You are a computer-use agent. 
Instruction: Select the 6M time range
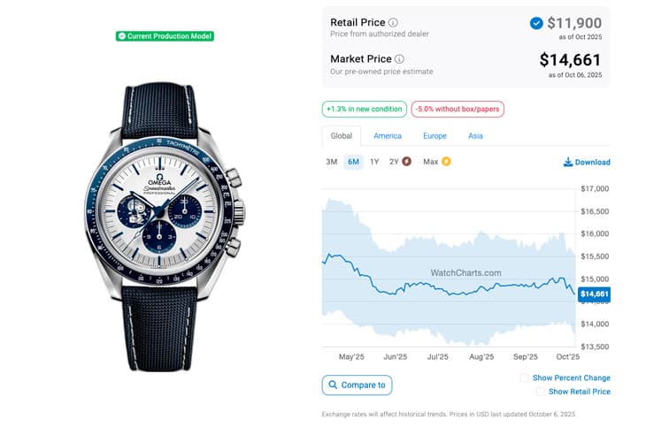coord(353,162)
